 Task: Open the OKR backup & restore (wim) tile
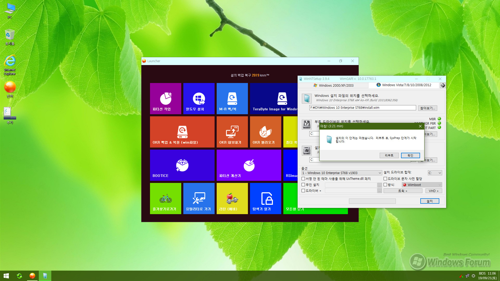click(x=182, y=132)
